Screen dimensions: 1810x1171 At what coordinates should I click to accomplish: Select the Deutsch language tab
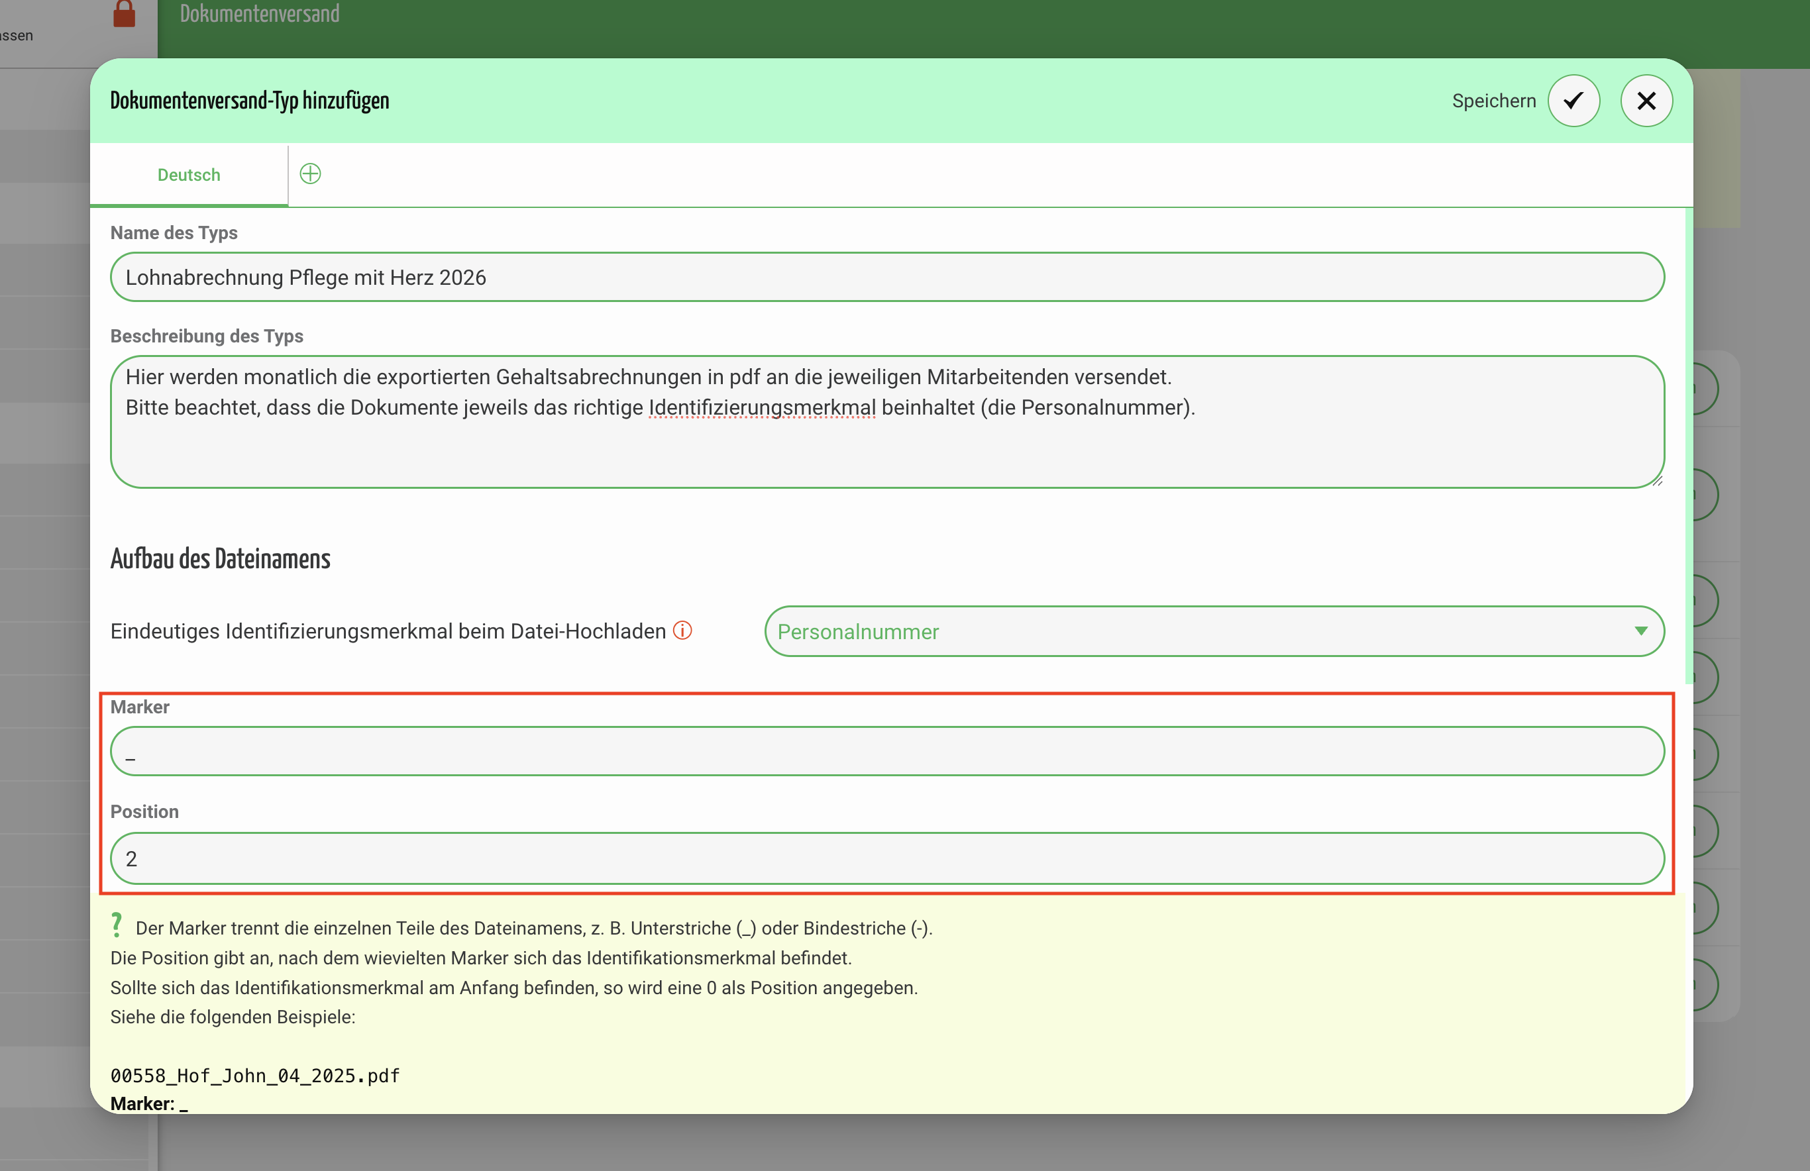coord(189,175)
